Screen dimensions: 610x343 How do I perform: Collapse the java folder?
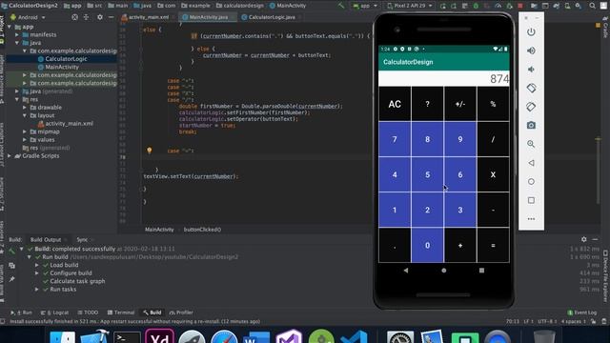tap(17, 43)
